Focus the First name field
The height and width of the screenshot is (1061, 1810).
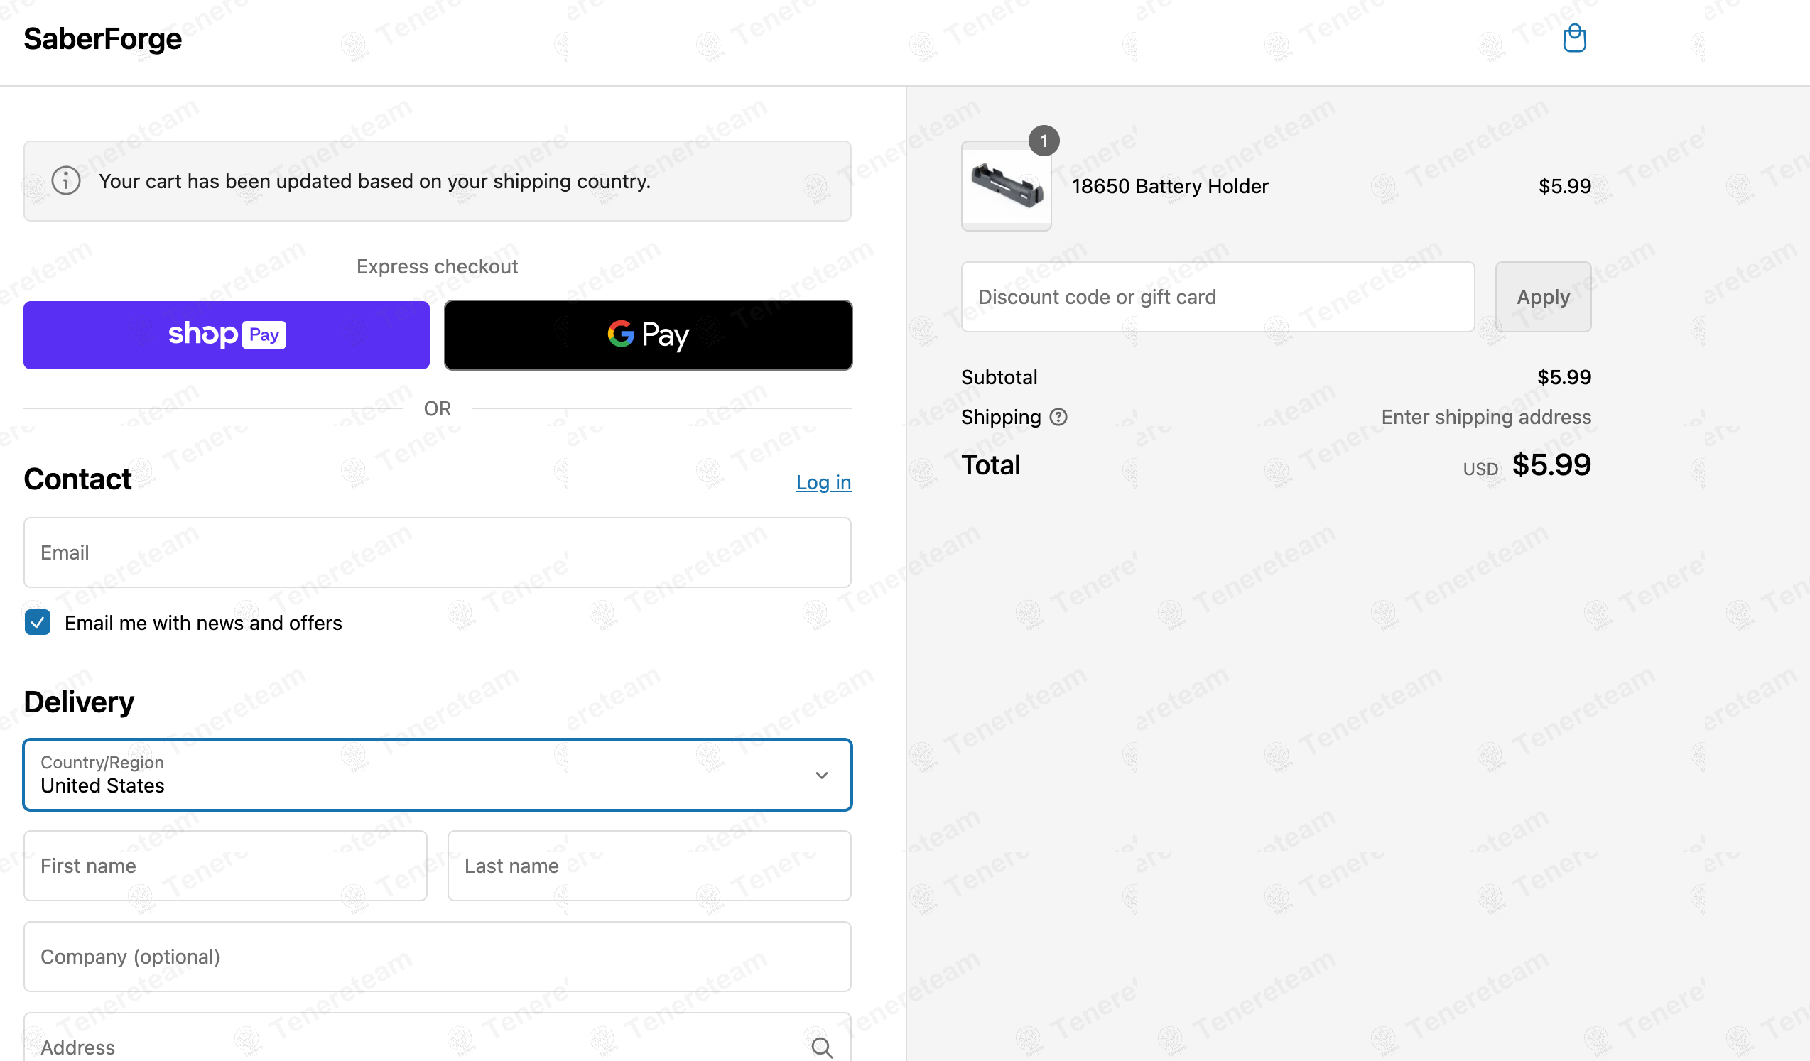(225, 866)
